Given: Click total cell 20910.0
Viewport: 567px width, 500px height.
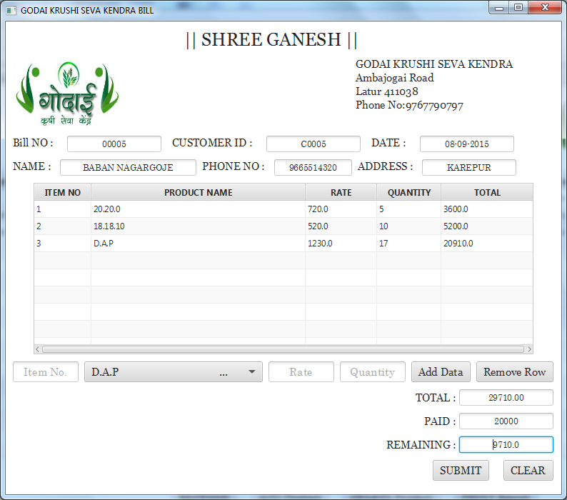Looking at the screenshot, I should [x=487, y=243].
